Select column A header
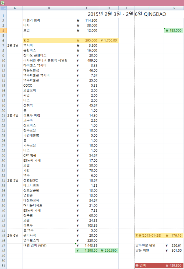 pos(15,8)
